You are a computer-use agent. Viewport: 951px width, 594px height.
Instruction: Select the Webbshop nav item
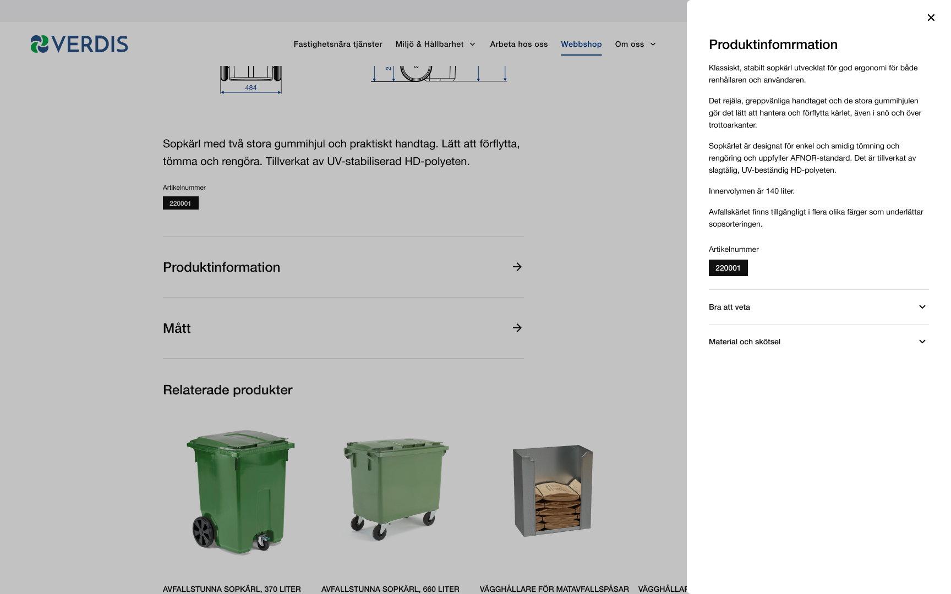click(x=581, y=44)
